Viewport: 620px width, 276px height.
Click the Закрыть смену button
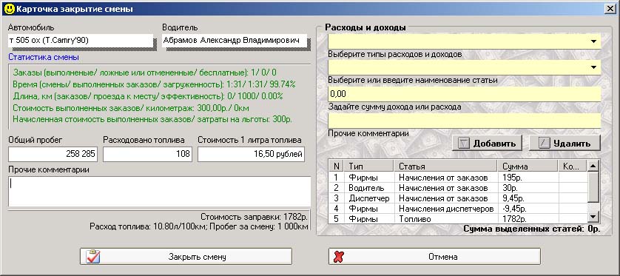tap(186, 256)
